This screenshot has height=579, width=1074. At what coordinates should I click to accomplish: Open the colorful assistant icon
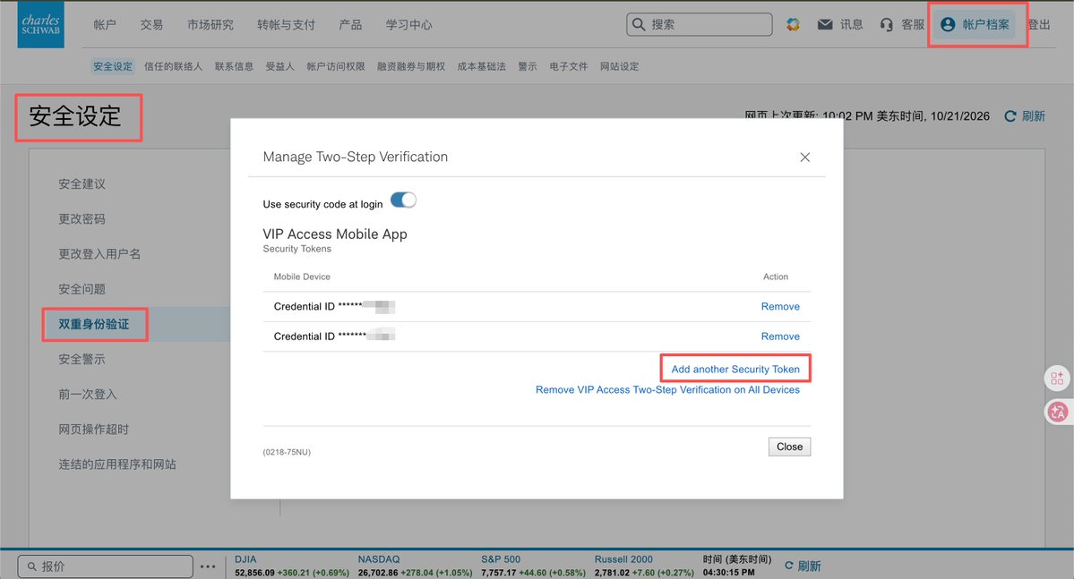pos(793,25)
